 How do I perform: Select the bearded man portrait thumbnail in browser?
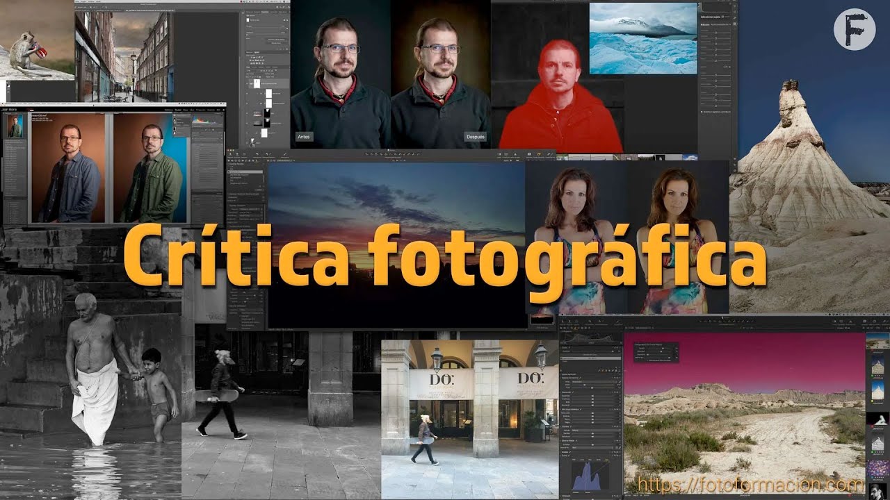click(x=877, y=491)
